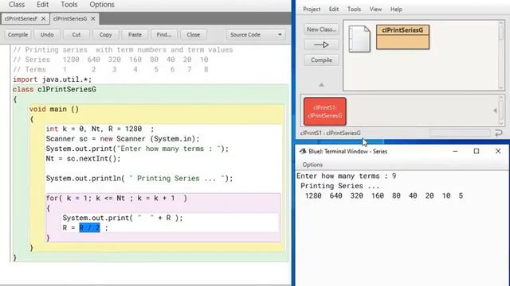The height and width of the screenshot is (286, 510).
Task: Click the Copy button
Action: pyautogui.click(x=106, y=35)
